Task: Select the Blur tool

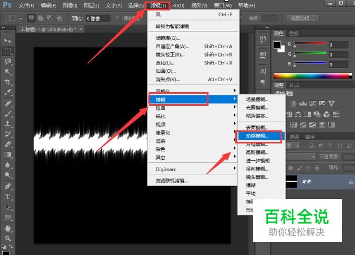Action: pyautogui.click(x=7, y=165)
